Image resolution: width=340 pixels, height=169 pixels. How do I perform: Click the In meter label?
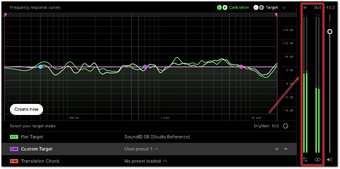(x=305, y=8)
